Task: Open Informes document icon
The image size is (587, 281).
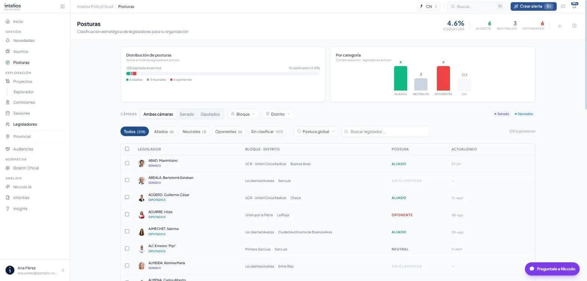Action: pos(8,198)
